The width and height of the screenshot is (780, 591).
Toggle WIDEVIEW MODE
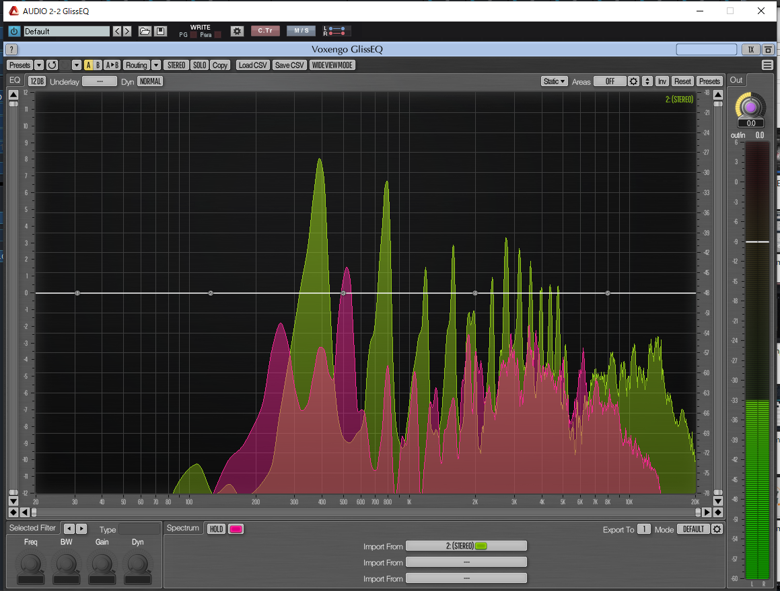click(332, 65)
